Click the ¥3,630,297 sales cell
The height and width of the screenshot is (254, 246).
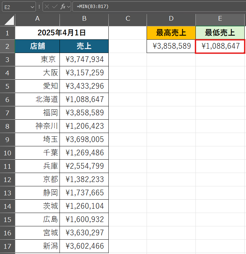84,233
